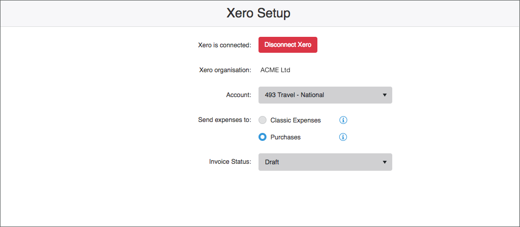Viewport: 520px width, 227px height.
Task: Open the Invoice Status dropdown
Action: 325,162
